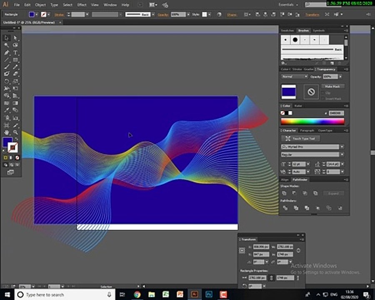The image size is (375, 300).
Task: Open Transparency panel opacity slider arrow
Action: click(340, 77)
